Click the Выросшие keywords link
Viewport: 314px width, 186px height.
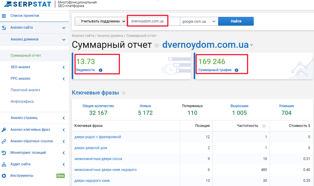pyautogui.click(x=239, y=106)
